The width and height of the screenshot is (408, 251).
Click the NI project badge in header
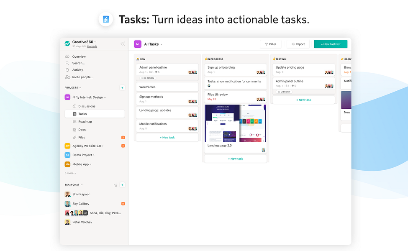pos(137,44)
